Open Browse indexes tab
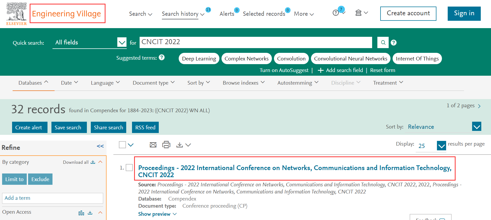This screenshot has width=491, height=220. 244,83
